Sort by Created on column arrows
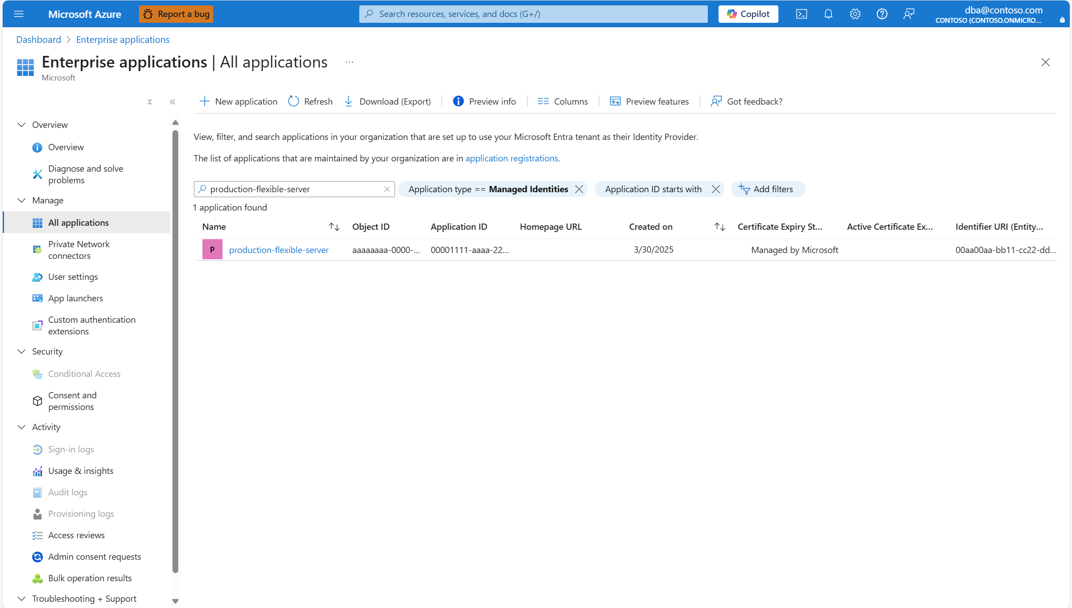This screenshot has width=1072, height=608. tap(719, 227)
